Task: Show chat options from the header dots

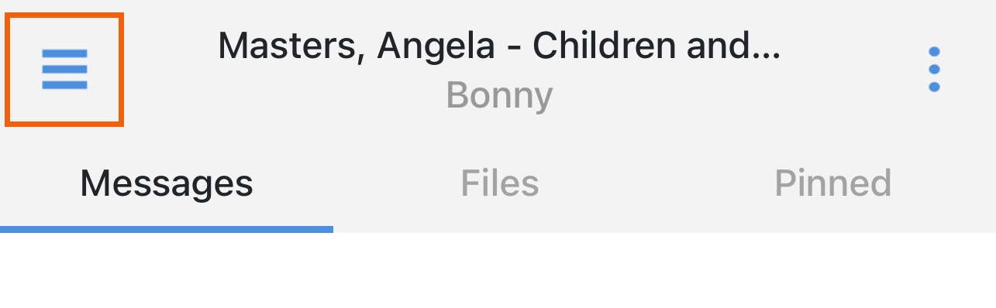Action: (x=934, y=70)
